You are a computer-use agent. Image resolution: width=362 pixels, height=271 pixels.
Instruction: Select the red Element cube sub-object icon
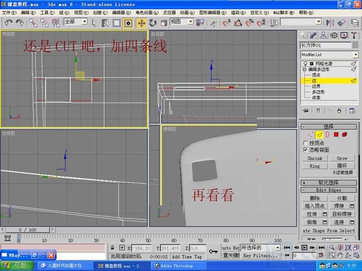345,135
